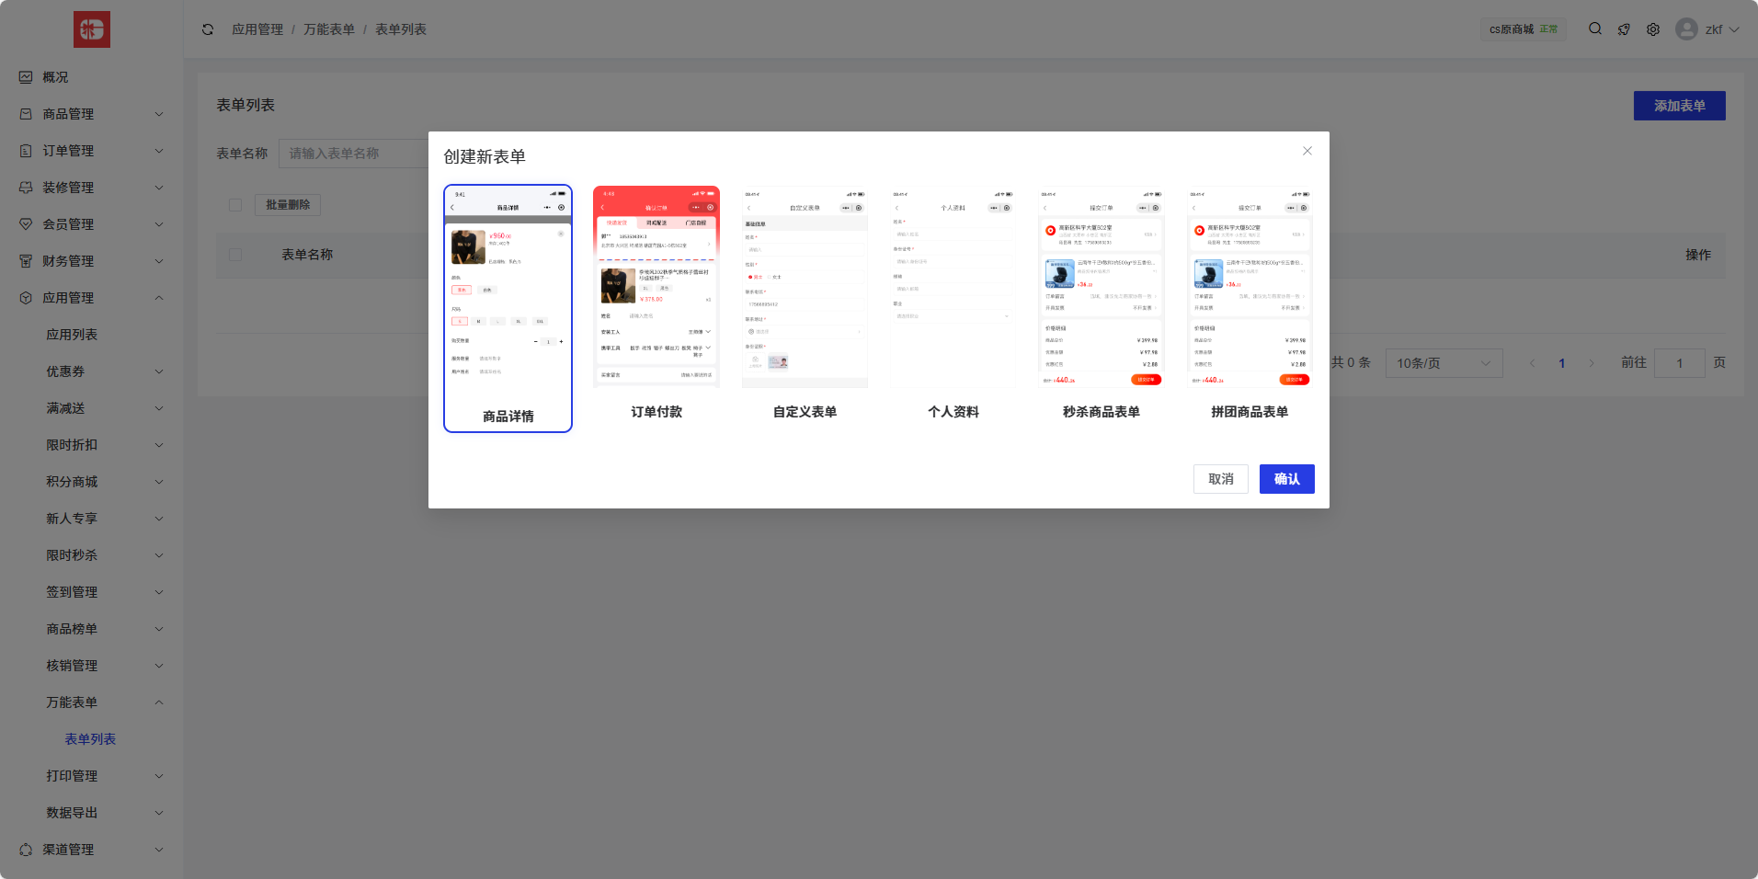Go to next page arrow
The image size is (1758, 879).
(1592, 363)
